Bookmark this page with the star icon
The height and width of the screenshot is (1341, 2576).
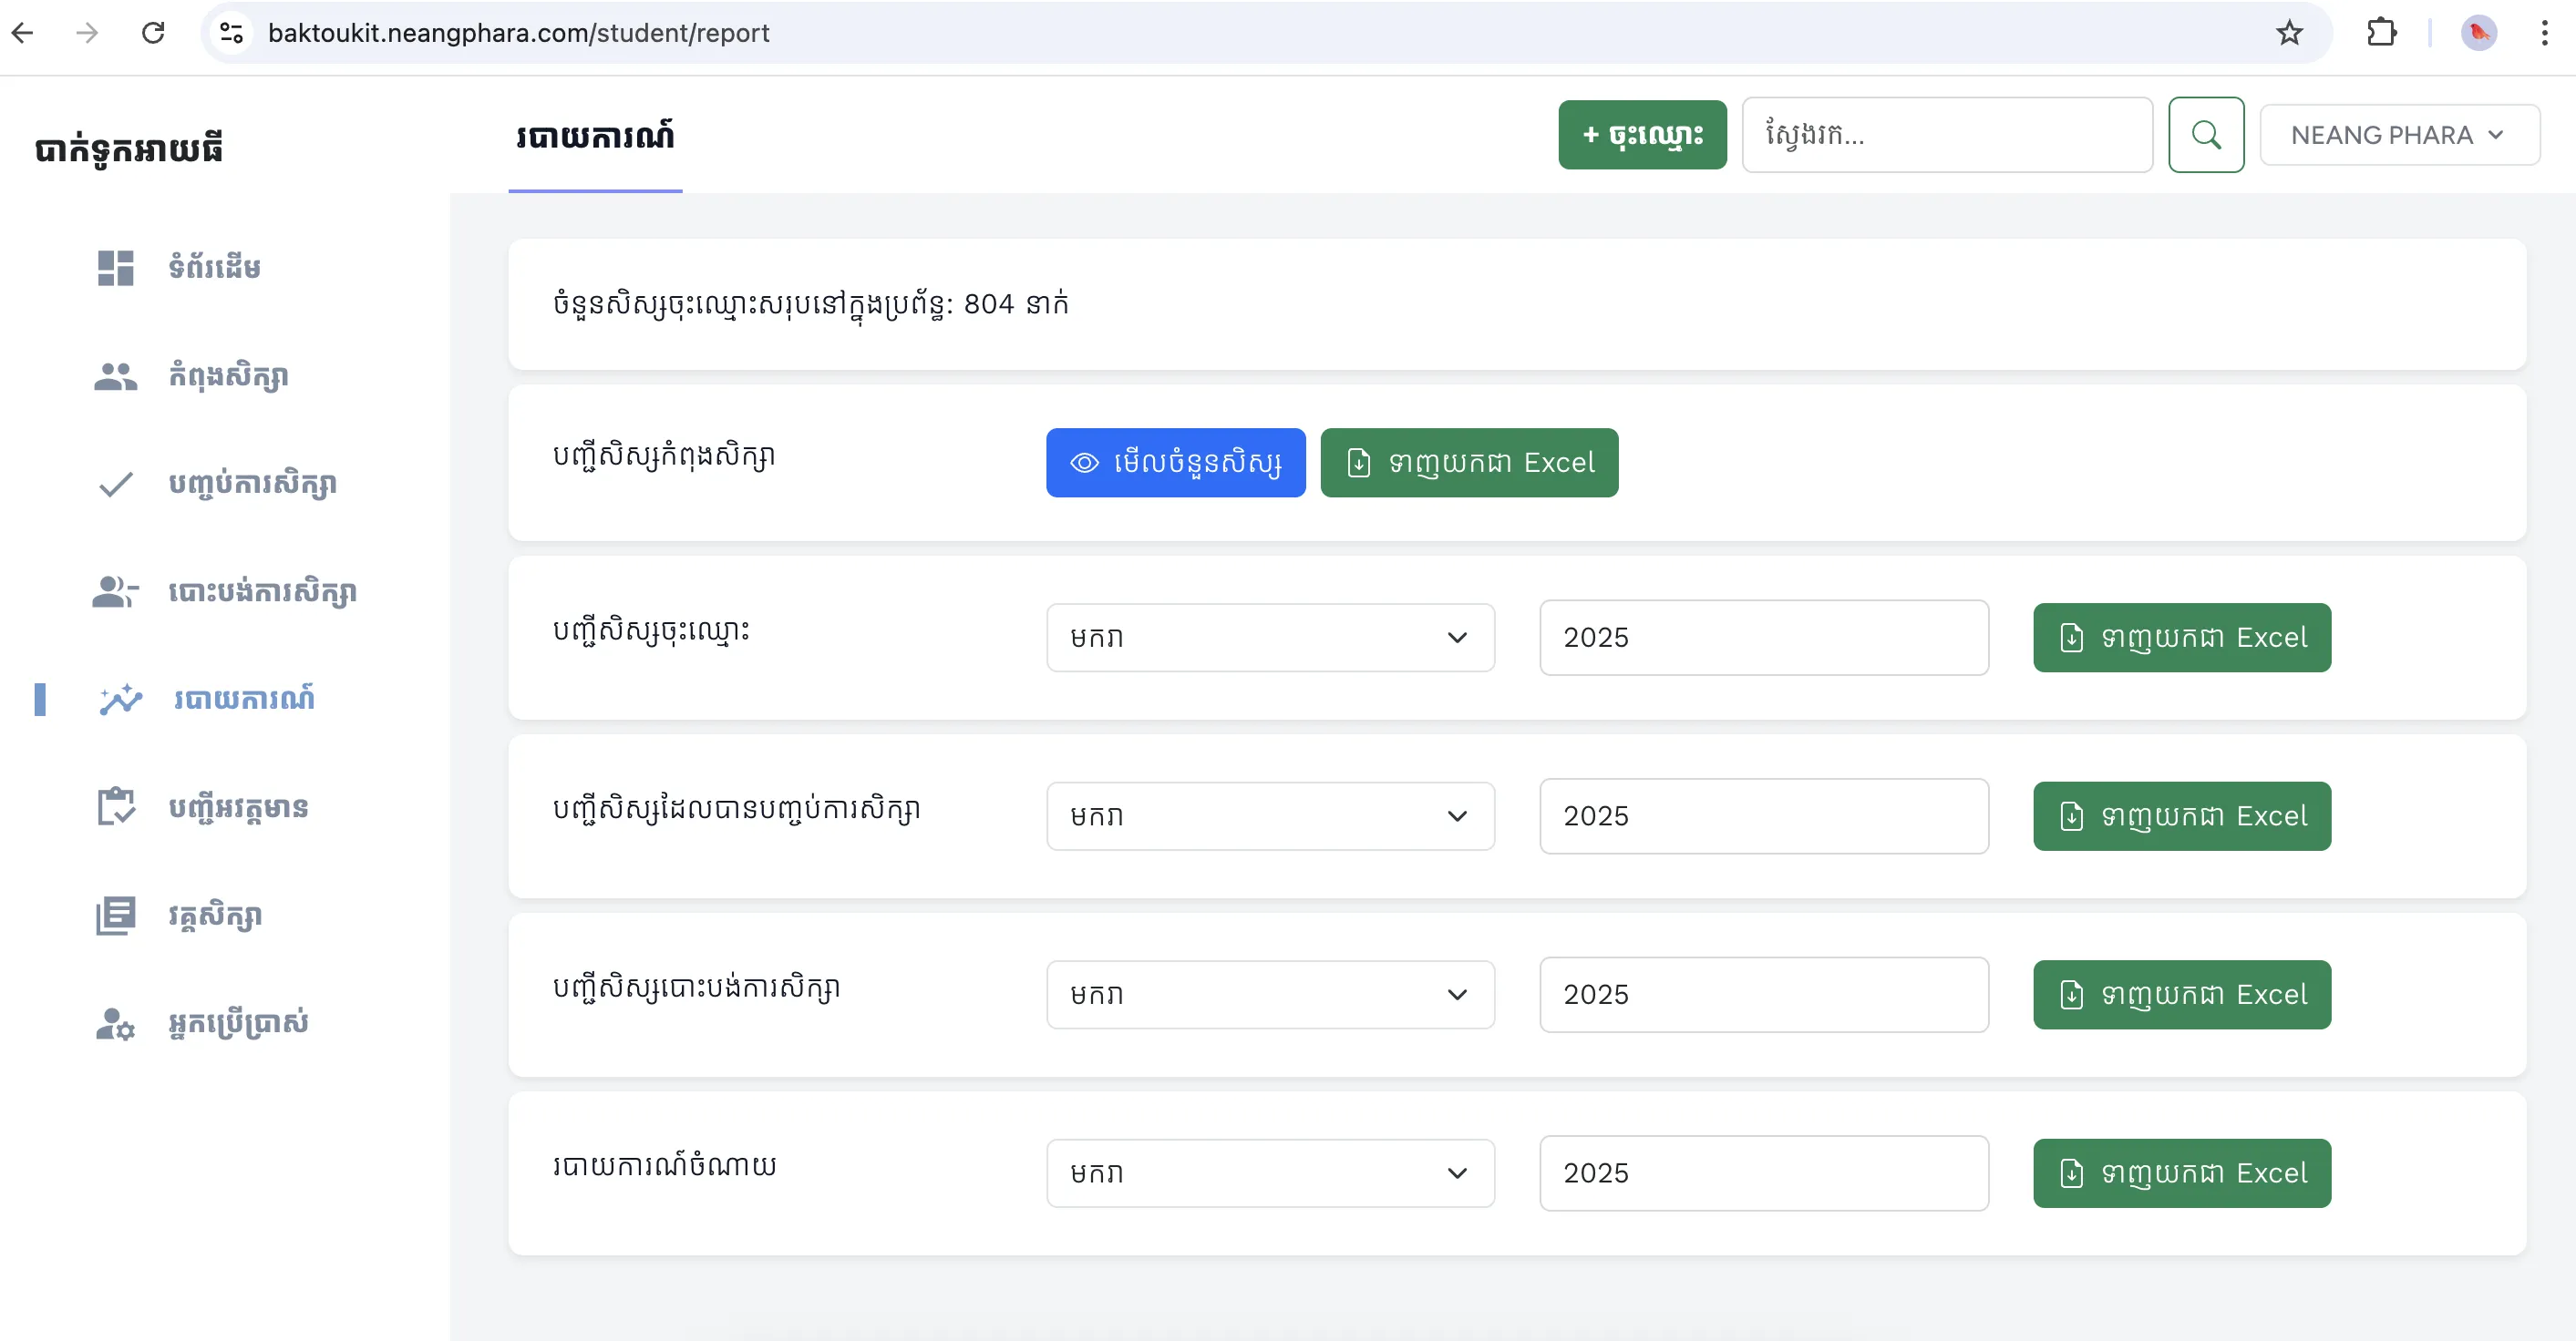[2289, 33]
